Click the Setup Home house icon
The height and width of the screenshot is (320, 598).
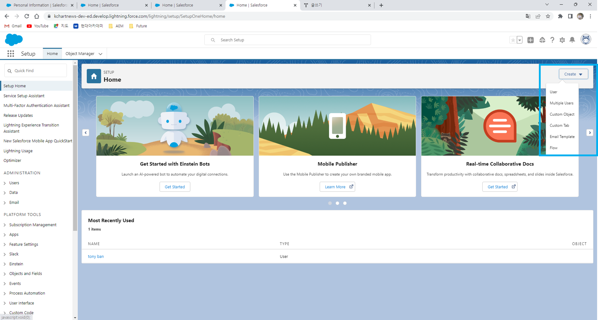coord(94,76)
